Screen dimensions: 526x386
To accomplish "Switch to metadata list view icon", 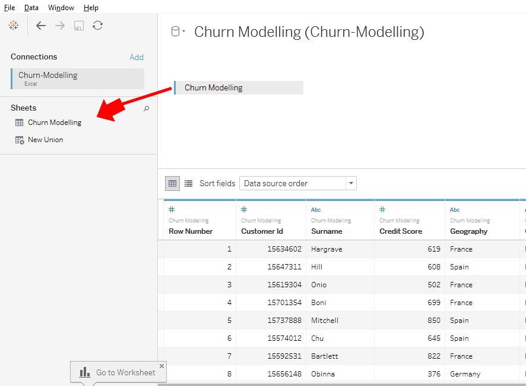I will point(188,183).
